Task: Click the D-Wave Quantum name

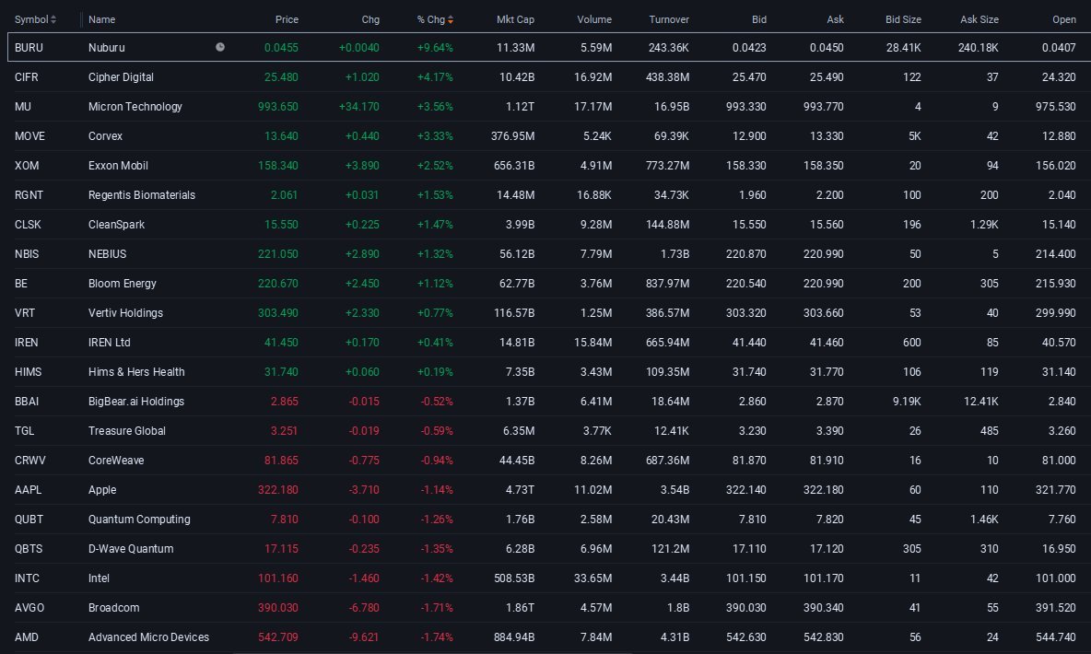Action: coord(131,548)
